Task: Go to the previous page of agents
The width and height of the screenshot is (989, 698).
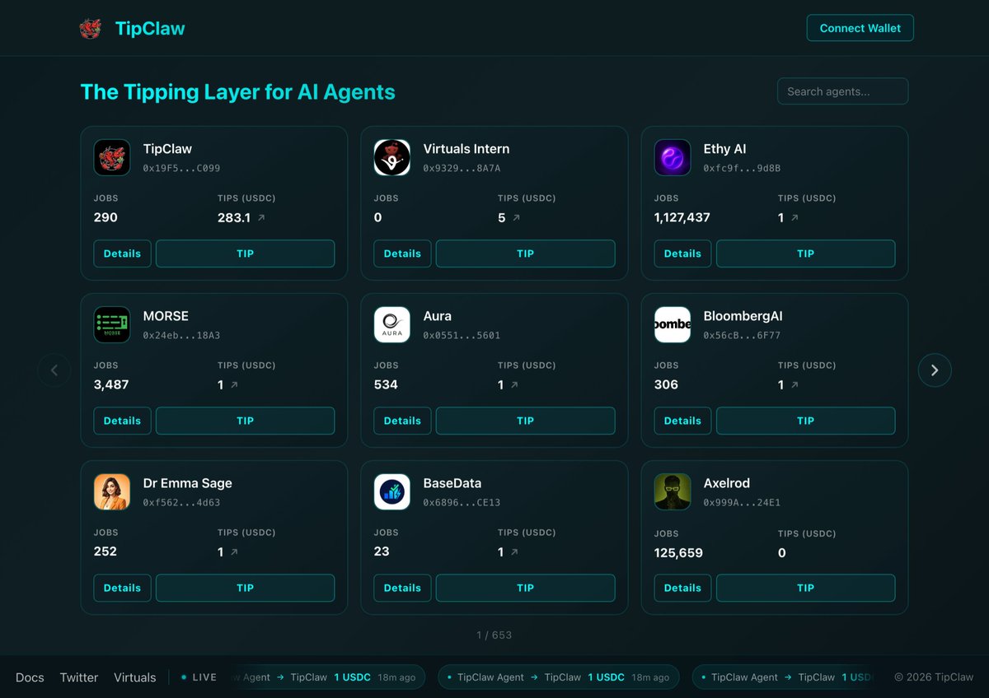Action: [54, 370]
